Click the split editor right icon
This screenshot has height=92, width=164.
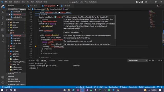click(x=158, y=6)
